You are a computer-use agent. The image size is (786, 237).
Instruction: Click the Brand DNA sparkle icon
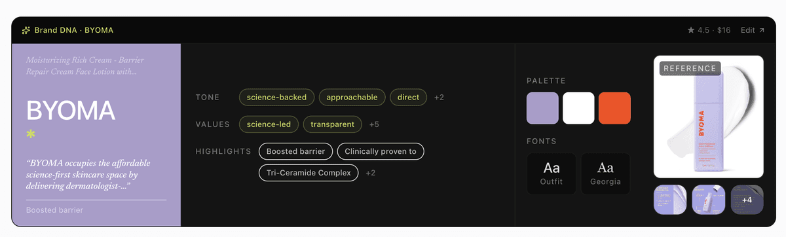(26, 30)
